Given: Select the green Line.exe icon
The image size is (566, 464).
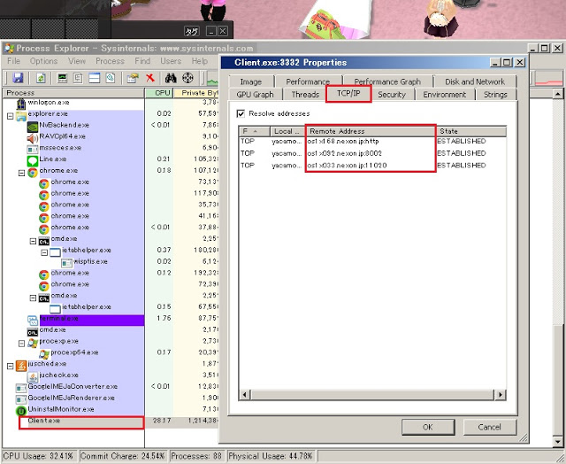Looking at the screenshot, I should coord(33,160).
